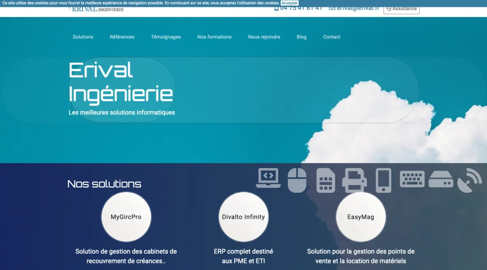Open the Contact page link
487x270 pixels.
tap(332, 37)
